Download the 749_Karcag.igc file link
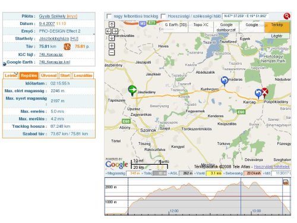 click(51, 55)
